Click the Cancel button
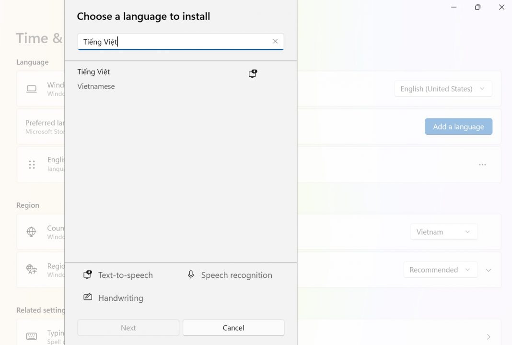Image resolution: width=512 pixels, height=345 pixels. pyautogui.click(x=233, y=328)
